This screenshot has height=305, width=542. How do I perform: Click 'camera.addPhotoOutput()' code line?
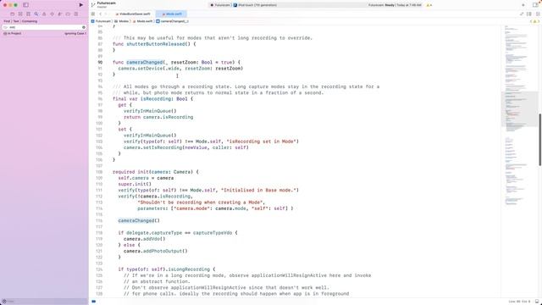[156, 251]
